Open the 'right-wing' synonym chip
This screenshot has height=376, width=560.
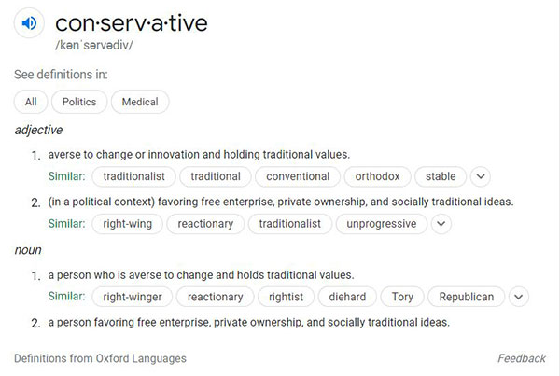tap(128, 224)
